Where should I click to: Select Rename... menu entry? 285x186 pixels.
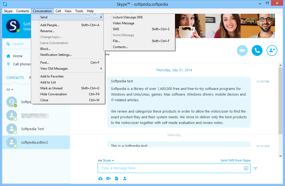click(68, 31)
